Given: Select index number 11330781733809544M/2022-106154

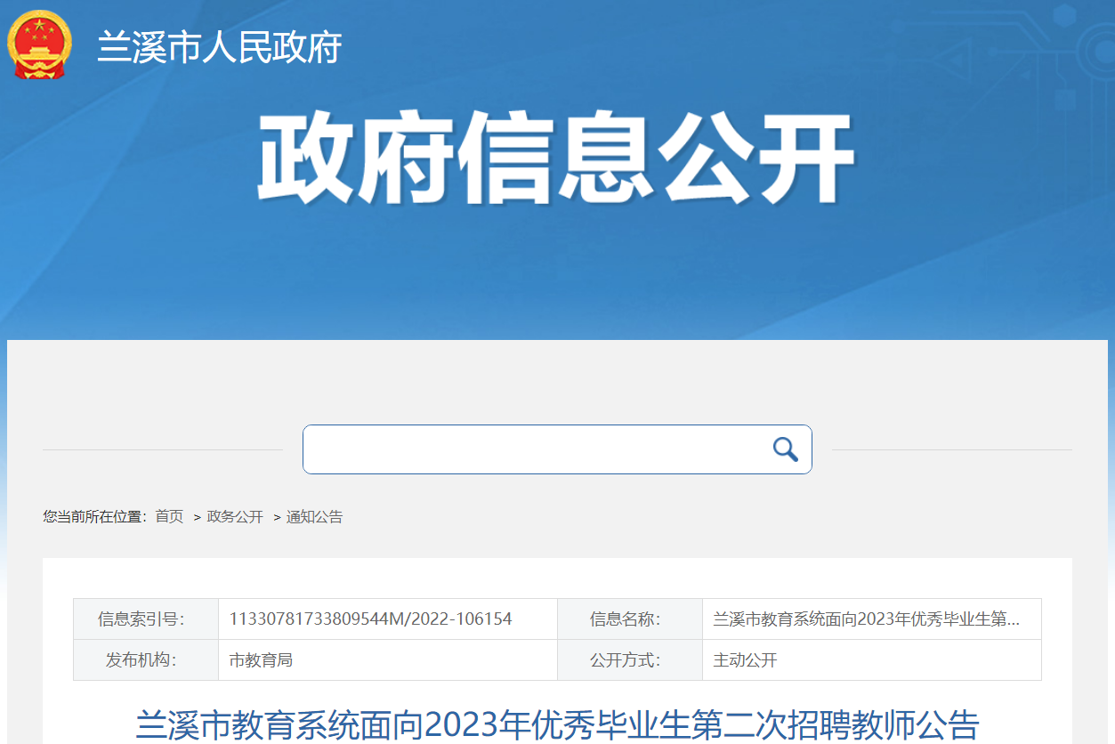Looking at the screenshot, I should [x=371, y=619].
